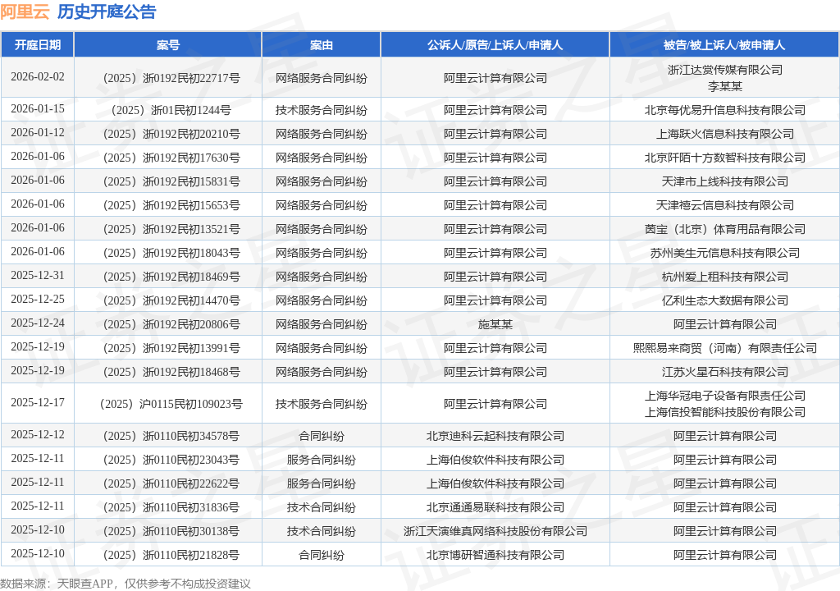Click defendant 茵宝（北京）体育用品有限公司
The width and height of the screenshot is (840, 591).
(725, 229)
